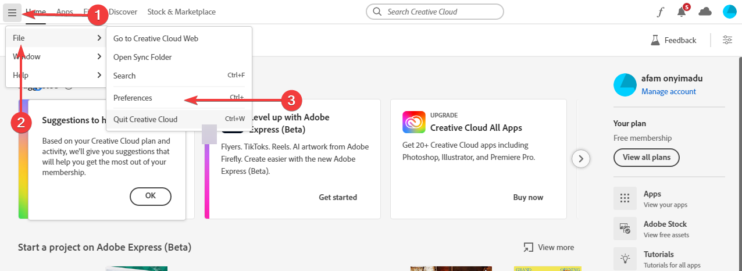Open the hamburger main menu
This screenshot has height=271, width=742.
pos(12,12)
